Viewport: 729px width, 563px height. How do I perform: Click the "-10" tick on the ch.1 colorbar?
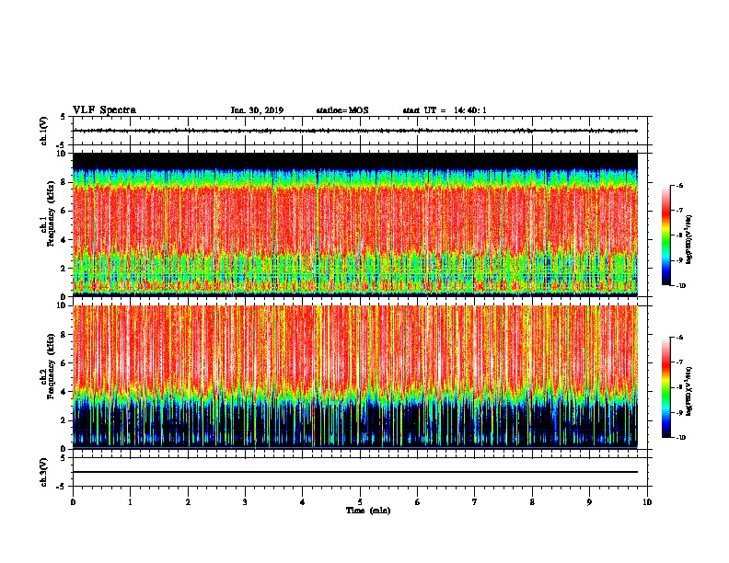click(x=680, y=286)
